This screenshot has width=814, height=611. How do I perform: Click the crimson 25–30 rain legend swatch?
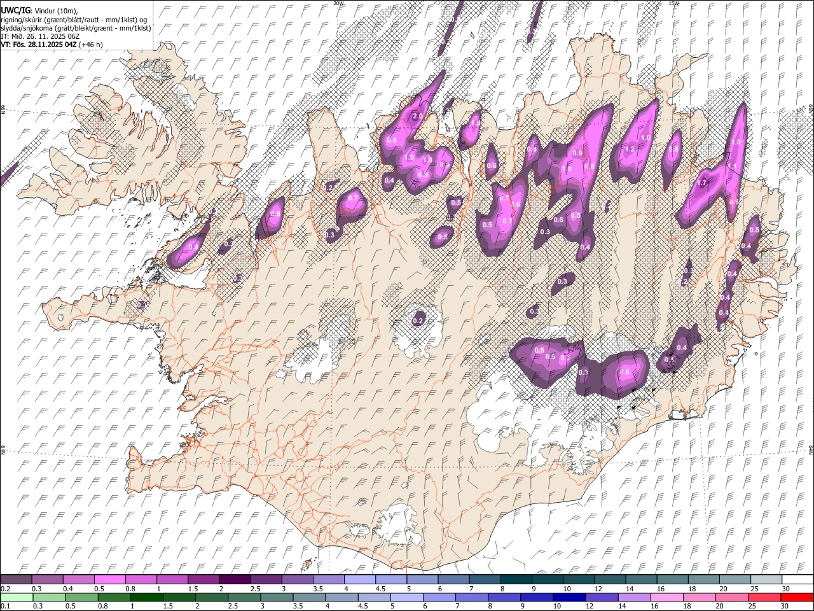click(x=766, y=597)
